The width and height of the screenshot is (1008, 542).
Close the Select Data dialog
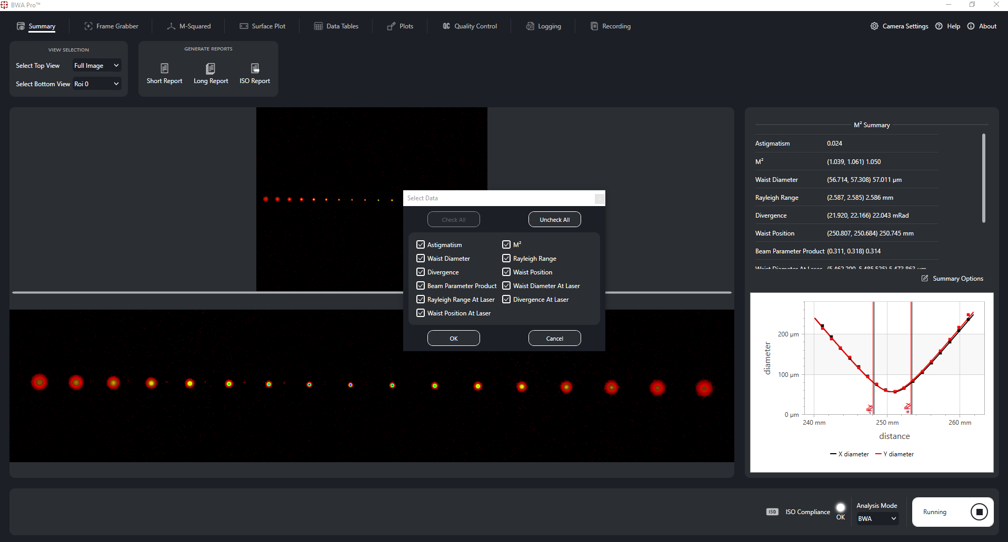(x=599, y=198)
